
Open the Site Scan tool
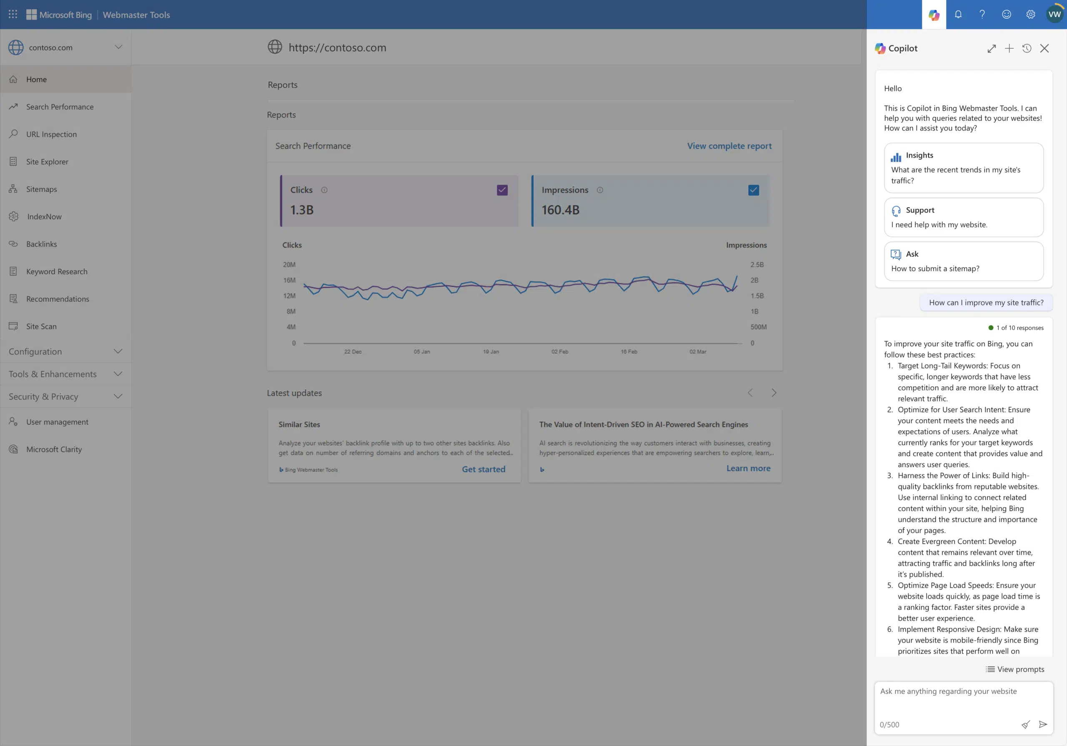pos(41,326)
